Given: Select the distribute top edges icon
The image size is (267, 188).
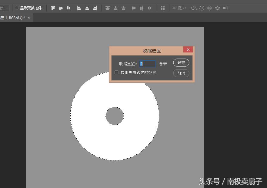Looking at the screenshot, I should pos(108,8).
